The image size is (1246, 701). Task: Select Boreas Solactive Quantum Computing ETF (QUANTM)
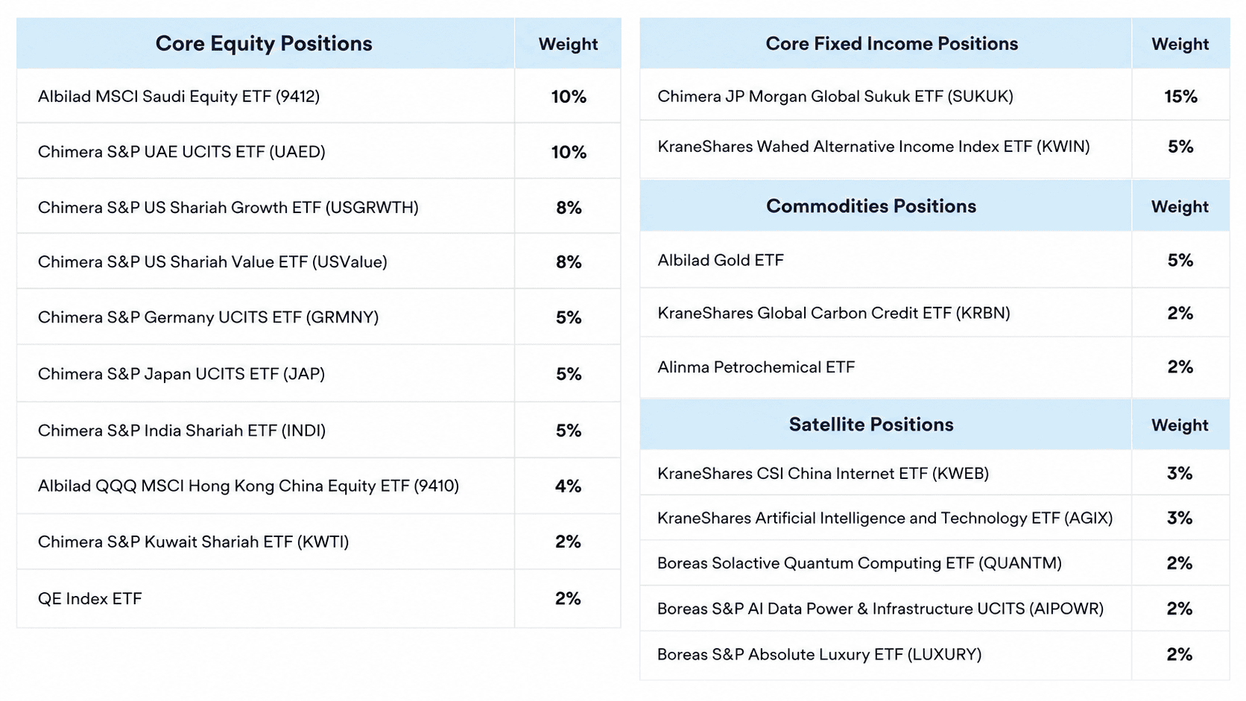859,563
